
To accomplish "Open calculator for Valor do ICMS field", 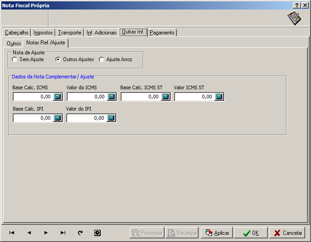I will click(112, 97).
